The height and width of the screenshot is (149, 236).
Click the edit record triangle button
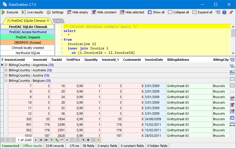pos(67,140)
